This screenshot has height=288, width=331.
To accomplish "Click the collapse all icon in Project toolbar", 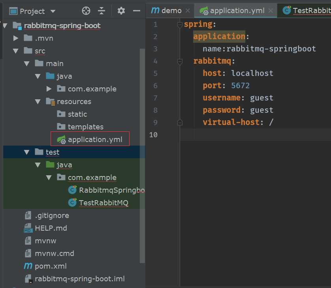I will click(x=102, y=11).
